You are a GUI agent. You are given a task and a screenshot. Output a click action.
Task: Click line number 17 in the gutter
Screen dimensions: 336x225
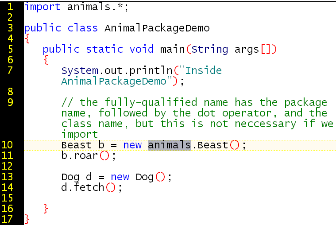pyautogui.click(x=7, y=219)
